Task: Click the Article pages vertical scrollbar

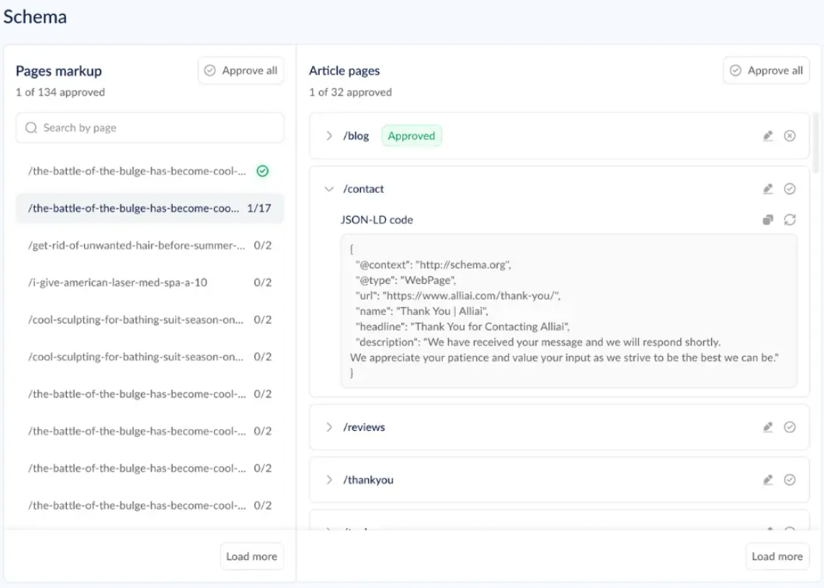Action: 815,142
